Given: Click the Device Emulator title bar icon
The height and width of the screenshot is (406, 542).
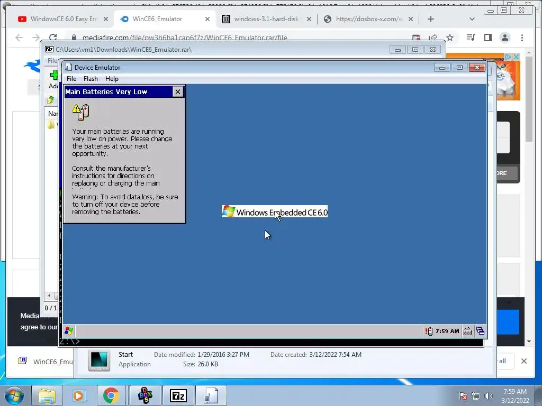Looking at the screenshot, I should [x=68, y=67].
